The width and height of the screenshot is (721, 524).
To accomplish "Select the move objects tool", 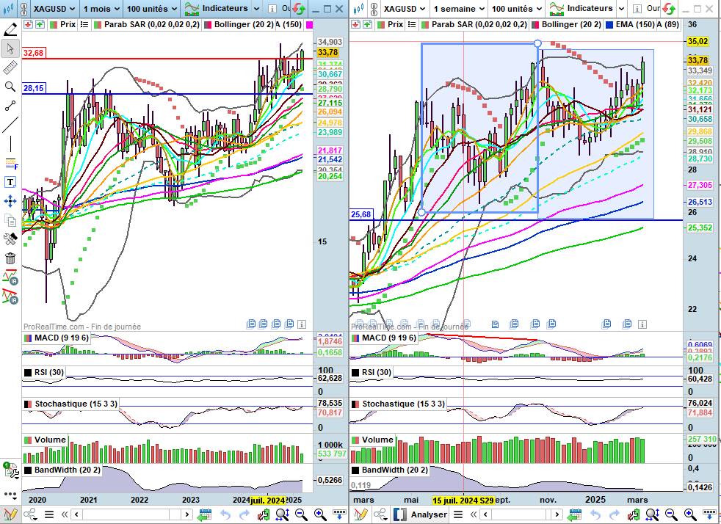I will [x=10, y=201].
